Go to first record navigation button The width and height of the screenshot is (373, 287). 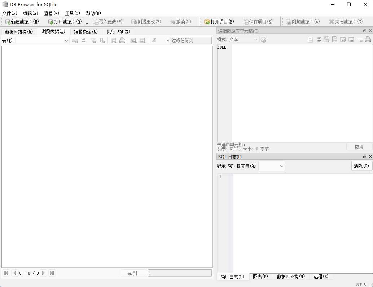[x=6, y=273]
